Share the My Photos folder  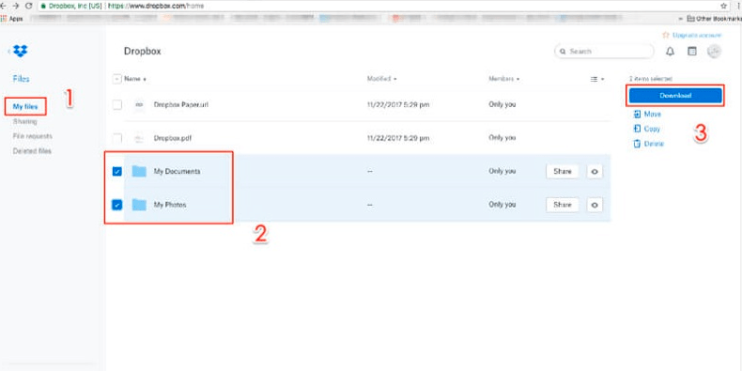[x=563, y=205]
